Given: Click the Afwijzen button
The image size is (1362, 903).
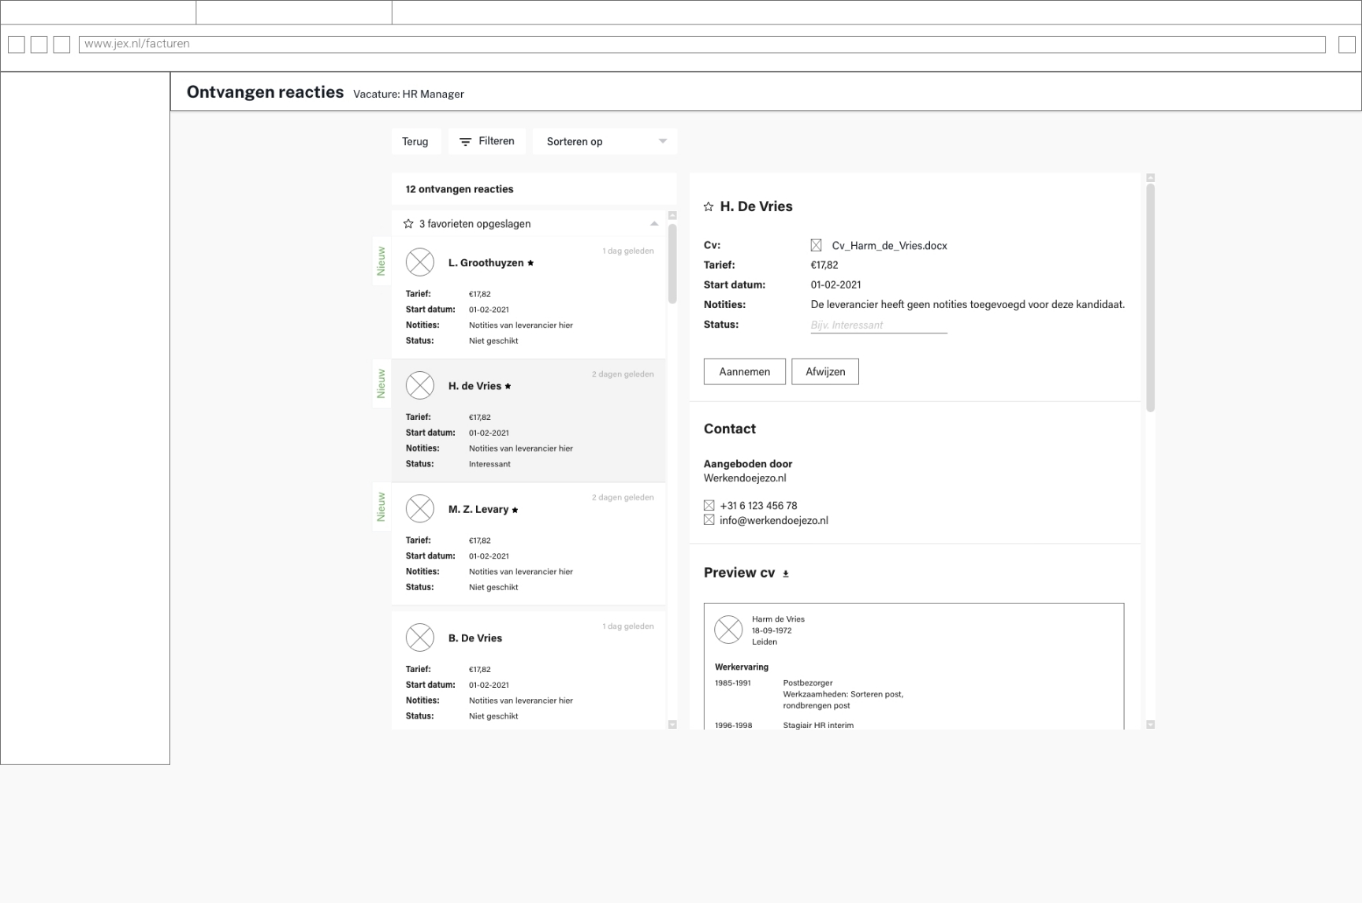Looking at the screenshot, I should pyautogui.click(x=825, y=371).
